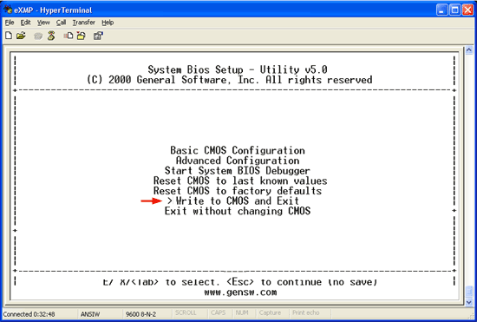Select Reset CMOS to factory defaults
The image size is (477, 322).
pyautogui.click(x=238, y=191)
